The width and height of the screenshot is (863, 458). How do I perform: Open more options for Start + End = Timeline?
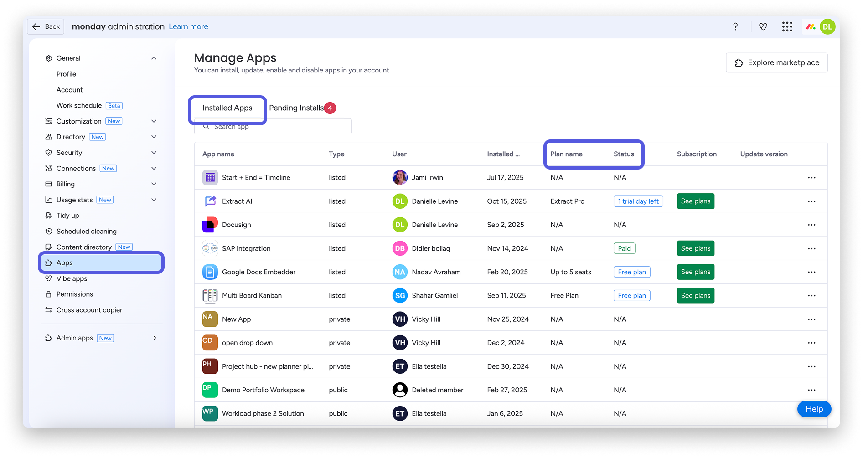tap(811, 177)
